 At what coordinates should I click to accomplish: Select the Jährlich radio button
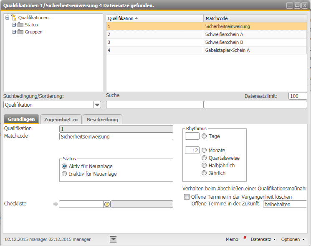pyautogui.click(x=204, y=173)
